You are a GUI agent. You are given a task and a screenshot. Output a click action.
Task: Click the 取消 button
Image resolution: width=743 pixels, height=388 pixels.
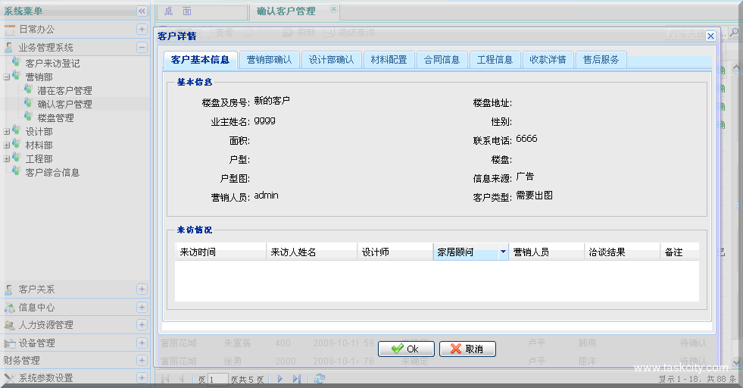point(467,349)
